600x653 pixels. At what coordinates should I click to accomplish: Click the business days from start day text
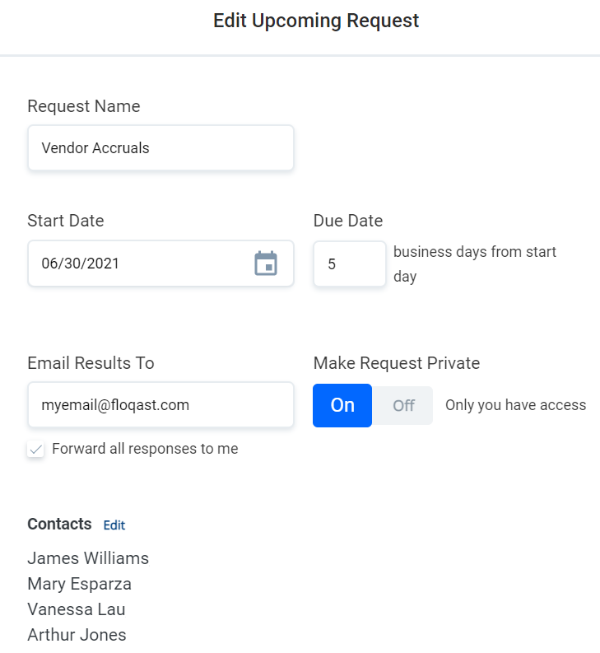click(475, 264)
